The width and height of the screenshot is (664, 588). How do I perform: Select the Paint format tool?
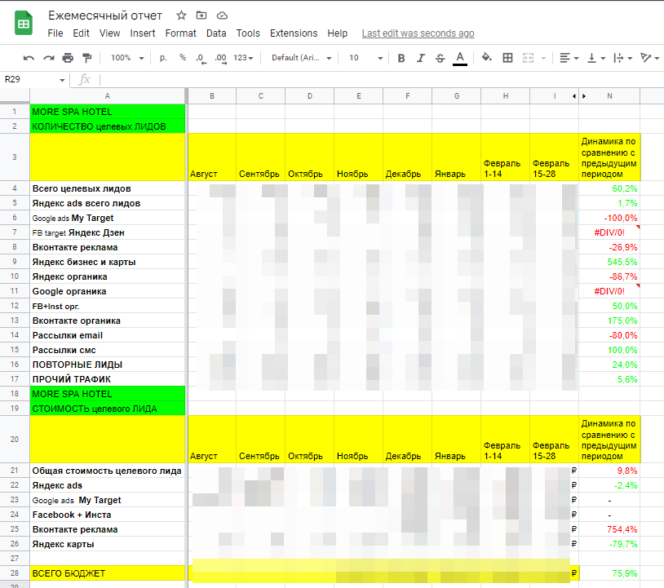(x=87, y=58)
